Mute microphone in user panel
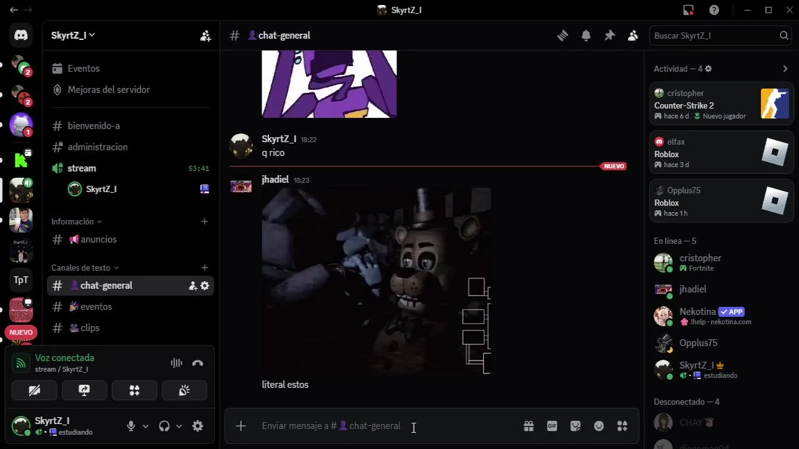This screenshot has width=799, height=449. (x=131, y=427)
